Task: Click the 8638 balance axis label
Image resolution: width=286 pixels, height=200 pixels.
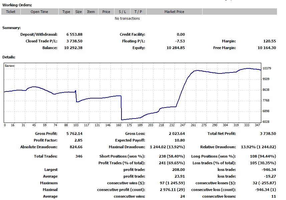Action: (266, 90)
